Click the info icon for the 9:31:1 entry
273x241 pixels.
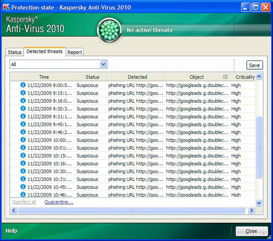tap(23, 116)
